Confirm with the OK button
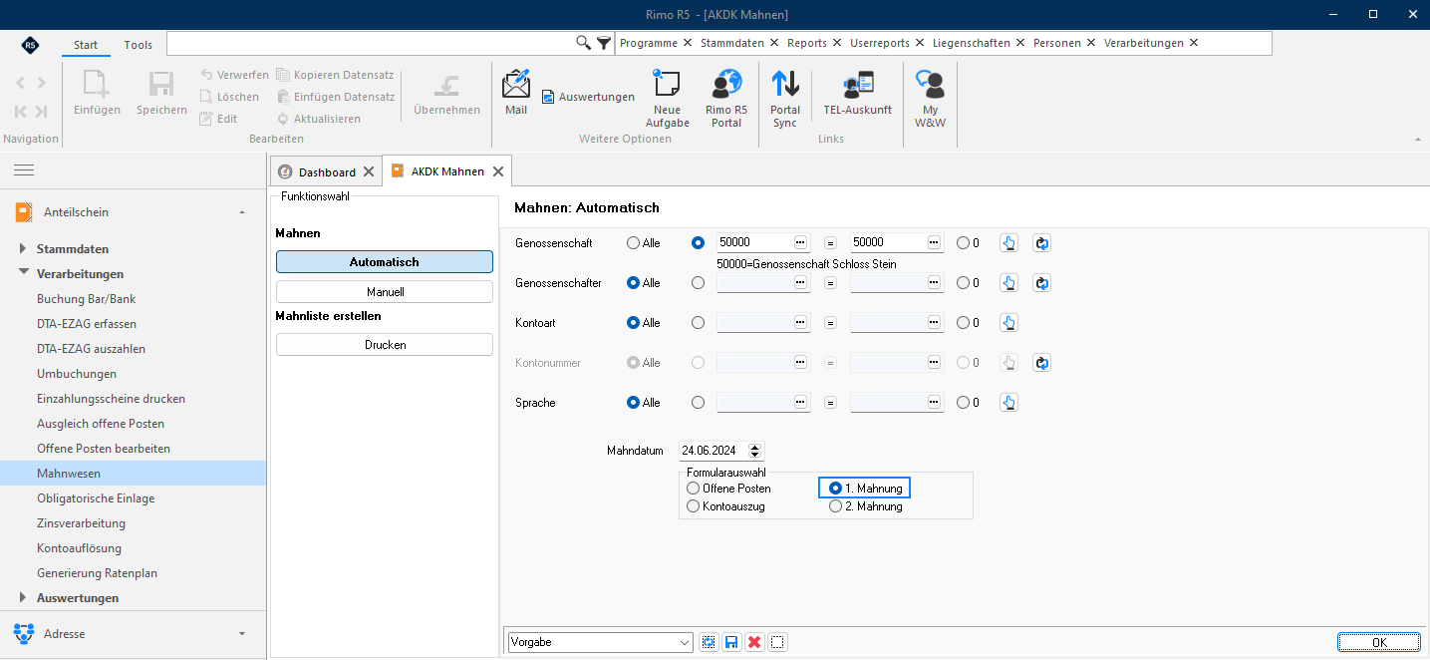 pos(1379,642)
